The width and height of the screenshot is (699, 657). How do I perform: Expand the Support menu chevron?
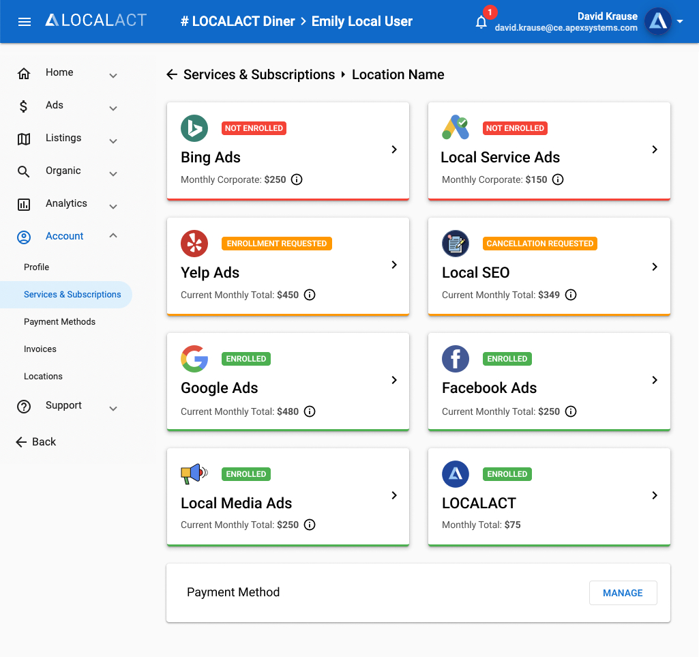[x=113, y=409]
